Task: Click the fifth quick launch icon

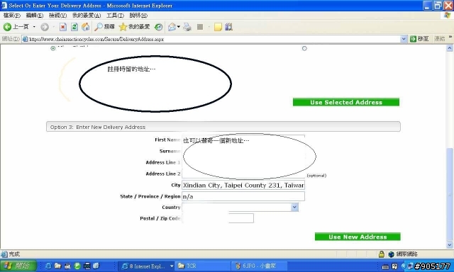Action: (87, 266)
